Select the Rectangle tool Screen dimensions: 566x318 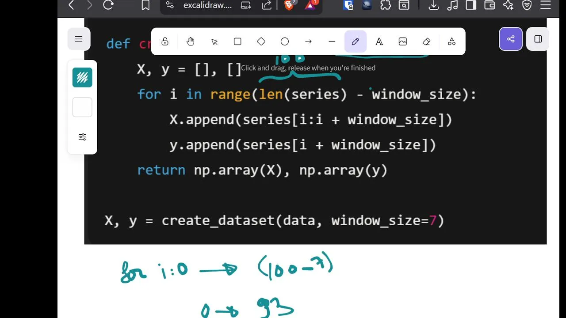click(x=237, y=42)
